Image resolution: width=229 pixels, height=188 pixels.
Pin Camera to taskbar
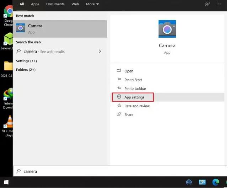point(167,88)
